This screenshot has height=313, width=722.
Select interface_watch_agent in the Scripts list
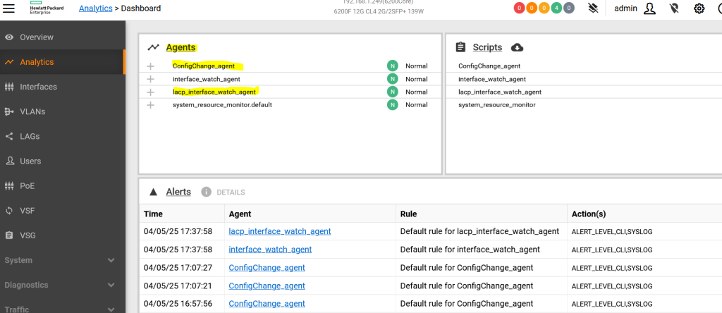491,79
